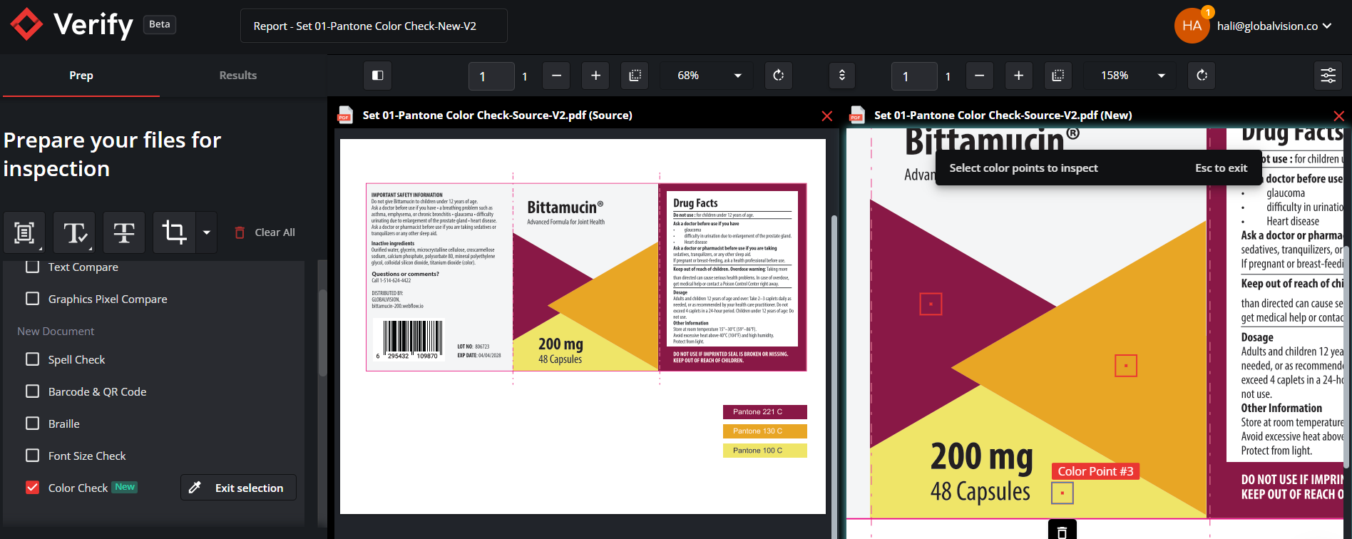Click the Color Point #3 label
Viewport: 1352px width, 539px height.
[x=1095, y=471]
